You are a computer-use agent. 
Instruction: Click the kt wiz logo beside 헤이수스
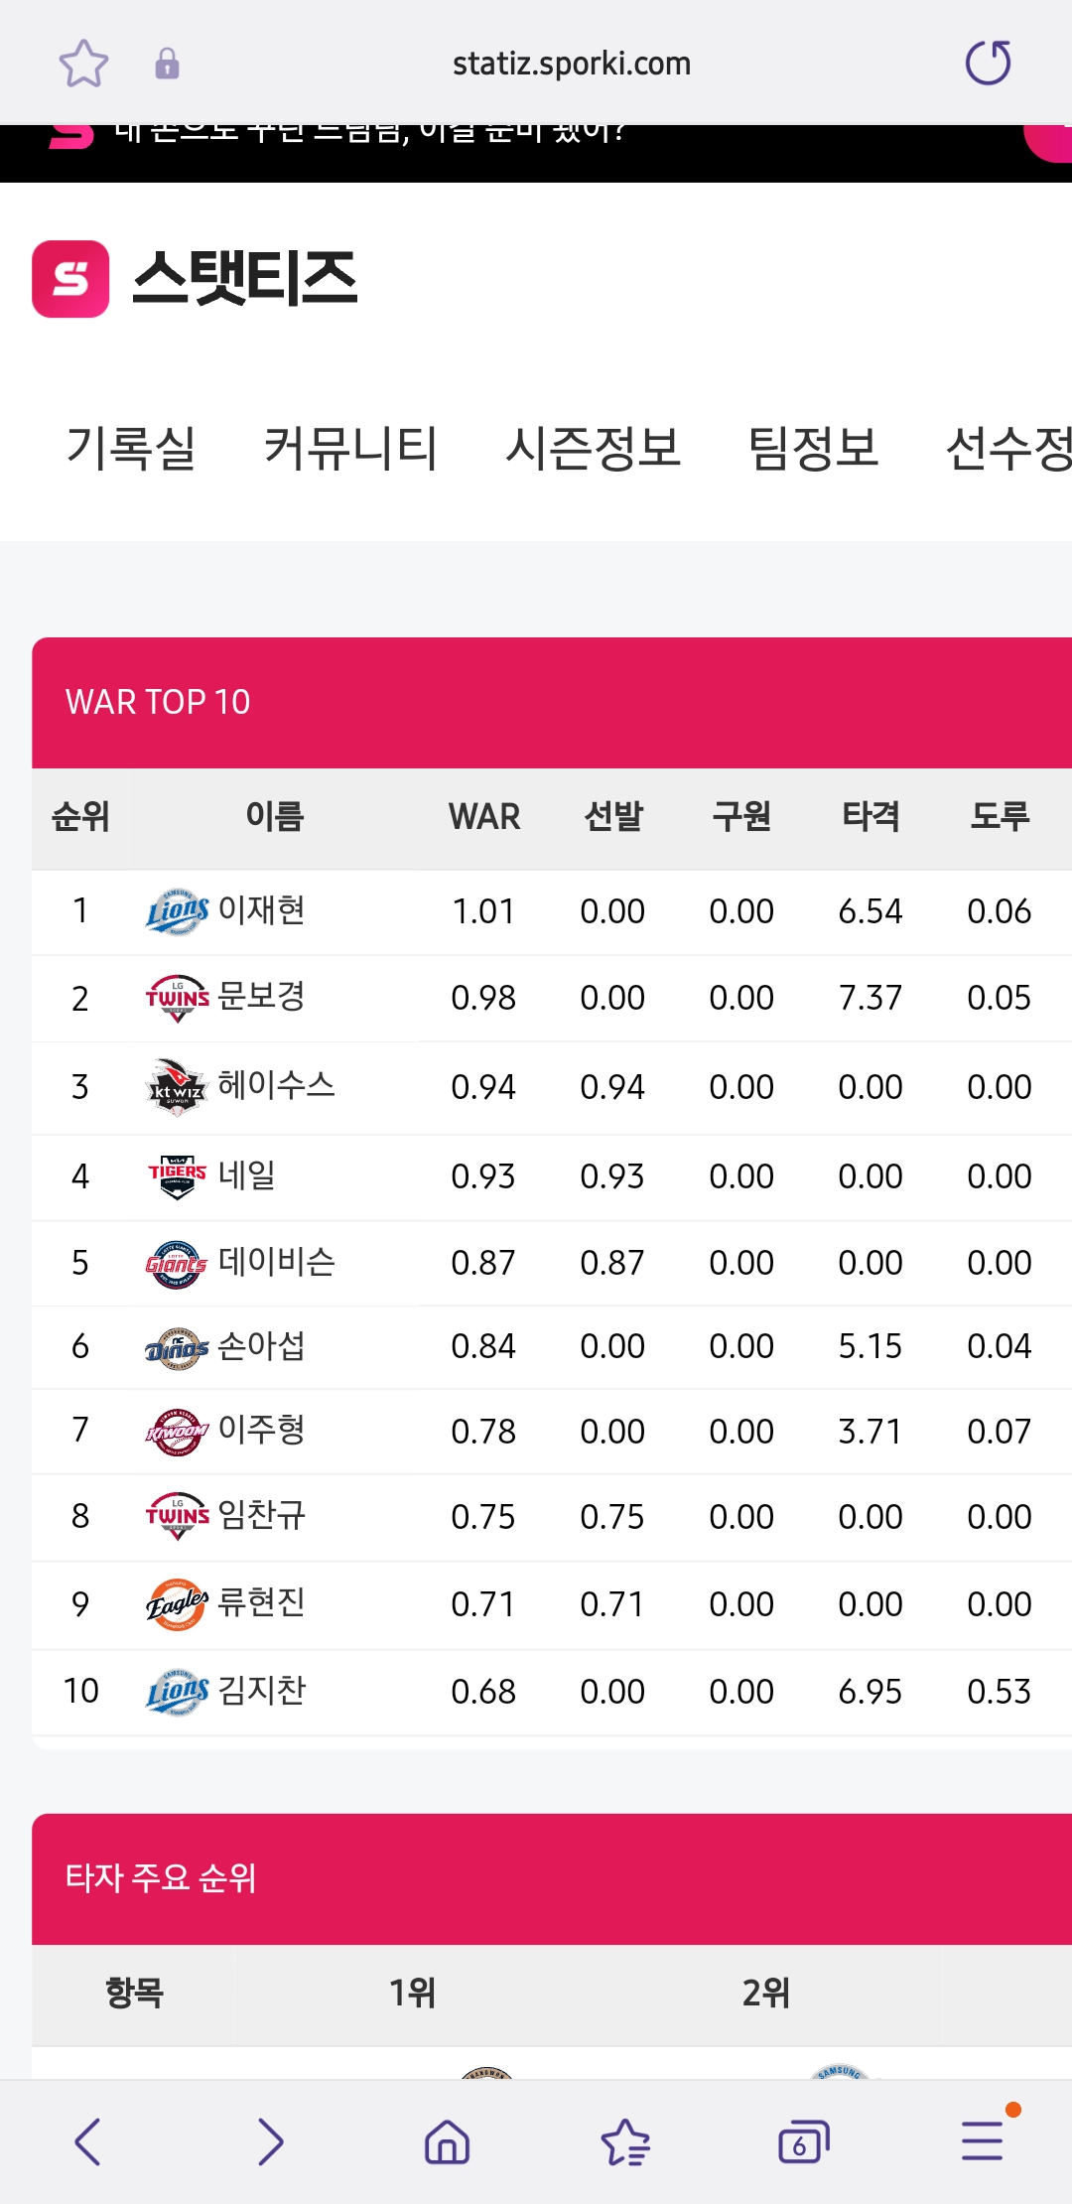click(178, 1087)
